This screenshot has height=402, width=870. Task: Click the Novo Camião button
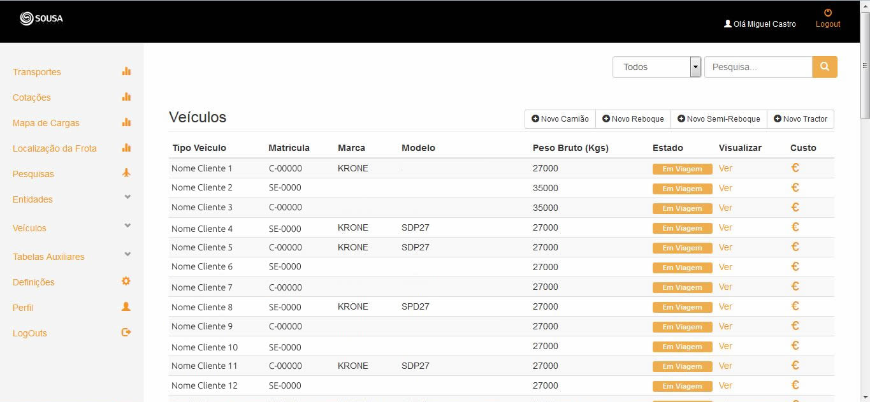click(560, 119)
